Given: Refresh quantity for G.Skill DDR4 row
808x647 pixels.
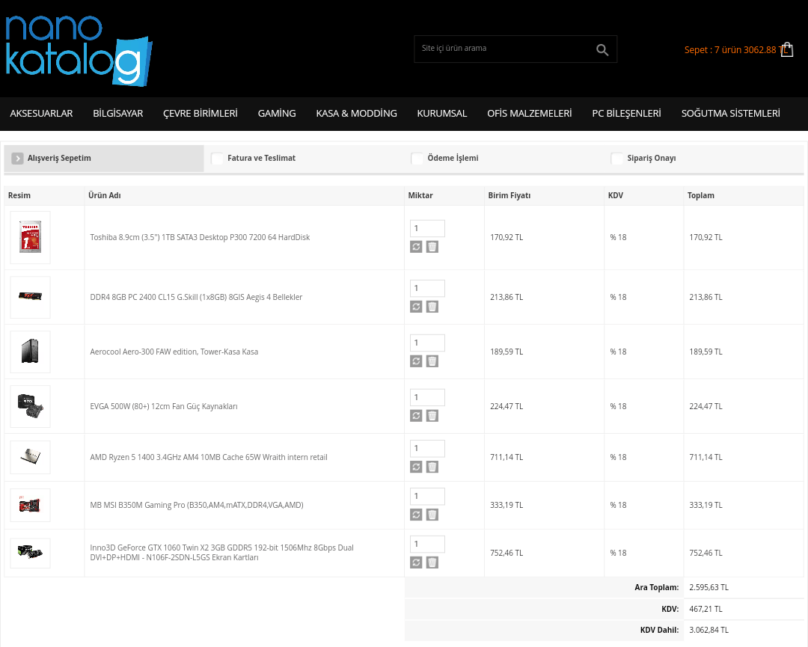Looking at the screenshot, I should pyautogui.click(x=416, y=307).
